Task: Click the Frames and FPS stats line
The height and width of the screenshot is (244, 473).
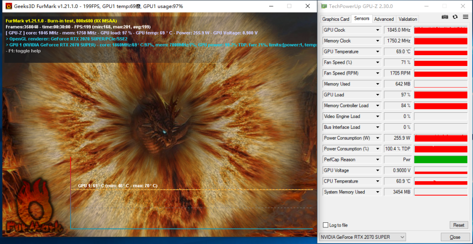Action: click(x=78, y=27)
